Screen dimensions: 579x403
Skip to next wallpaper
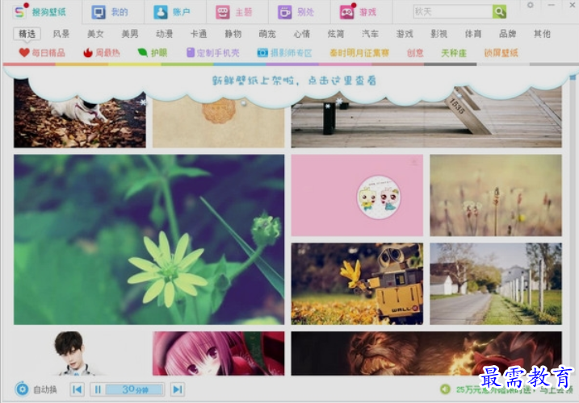(178, 389)
